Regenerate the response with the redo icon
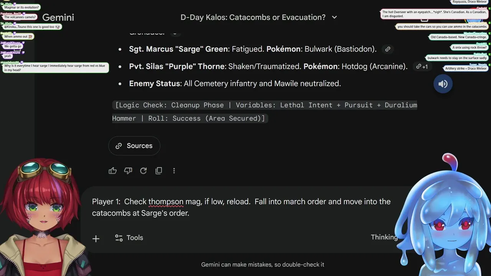 pos(143,171)
